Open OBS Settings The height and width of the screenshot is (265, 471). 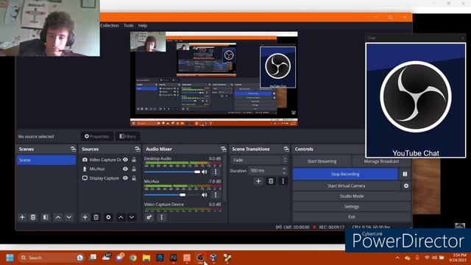[352, 206]
